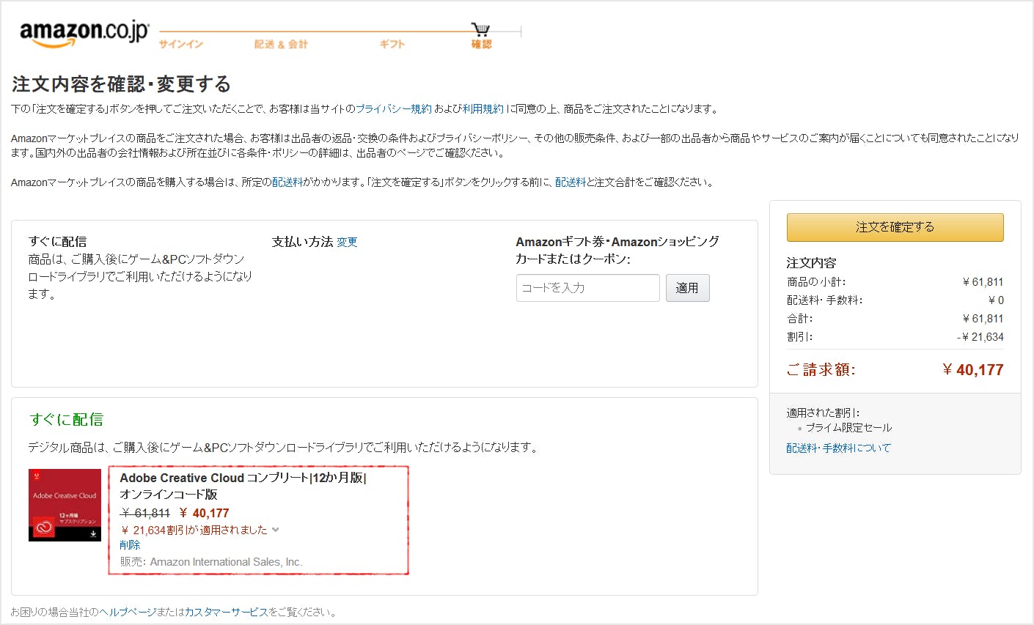This screenshot has height=625, width=1034.
Task: Select the shopping cart 確認 step icon
Action: (480, 29)
